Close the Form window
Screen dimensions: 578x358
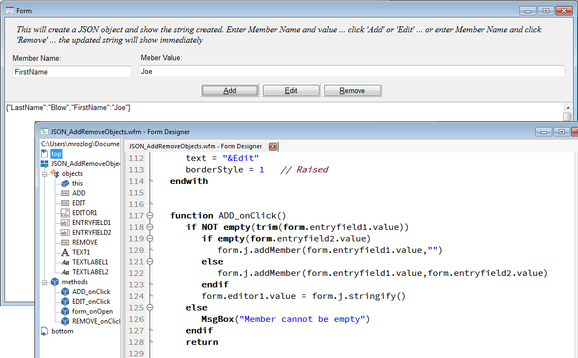tap(564, 11)
